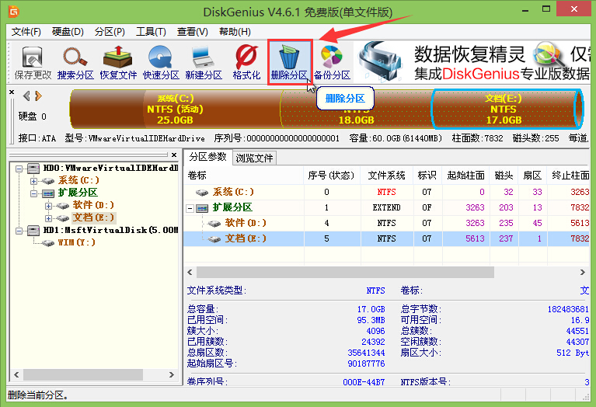The image size is (596, 407).
Task: Open the 查看(V) menu
Action: pyautogui.click(x=193, y=32)
